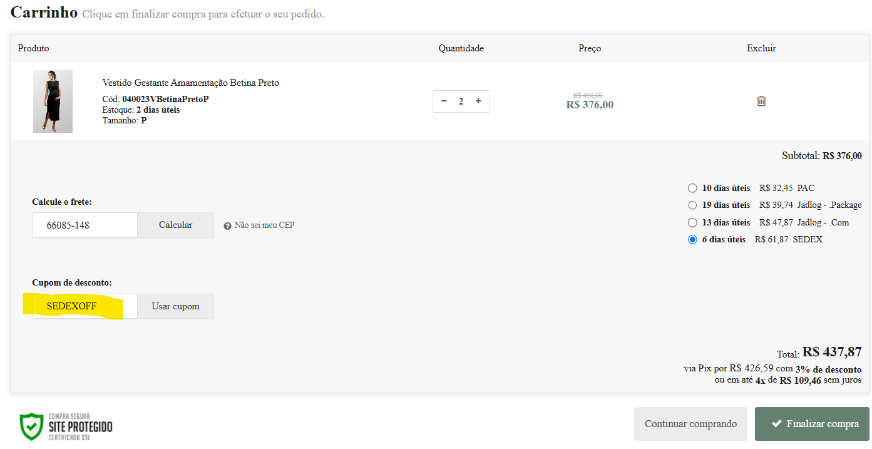Open Vestido Gestante Amamentação Betina Preto product name
872x449 pixels.
(x=190, y=83)
